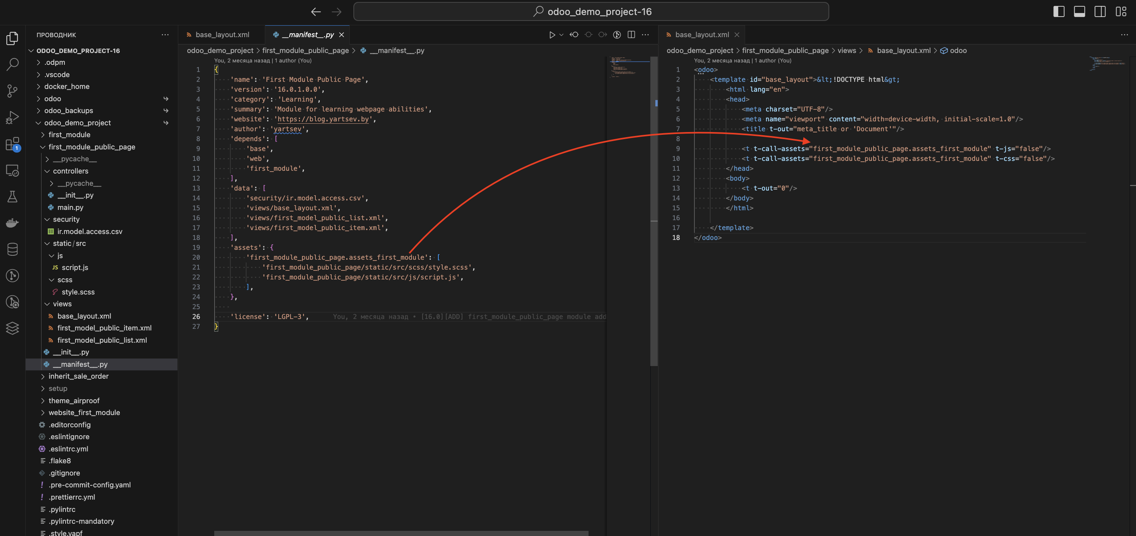
Task: Open the Database view in activity bar
Action: [x=12, y=249]
